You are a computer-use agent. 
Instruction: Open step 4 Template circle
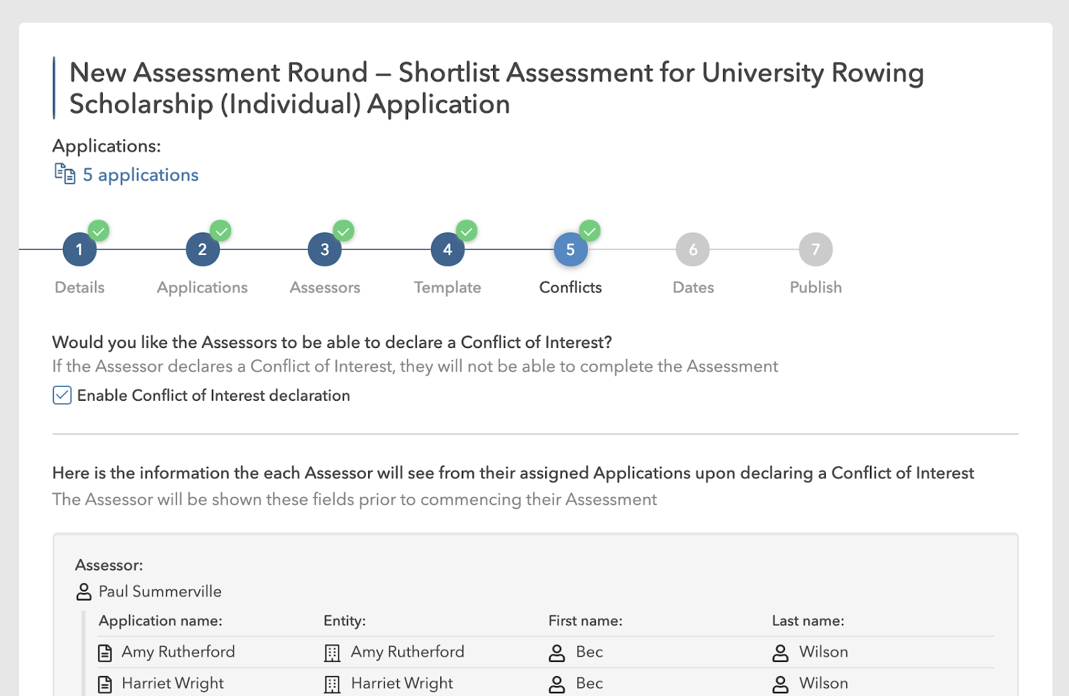point(448,250)
